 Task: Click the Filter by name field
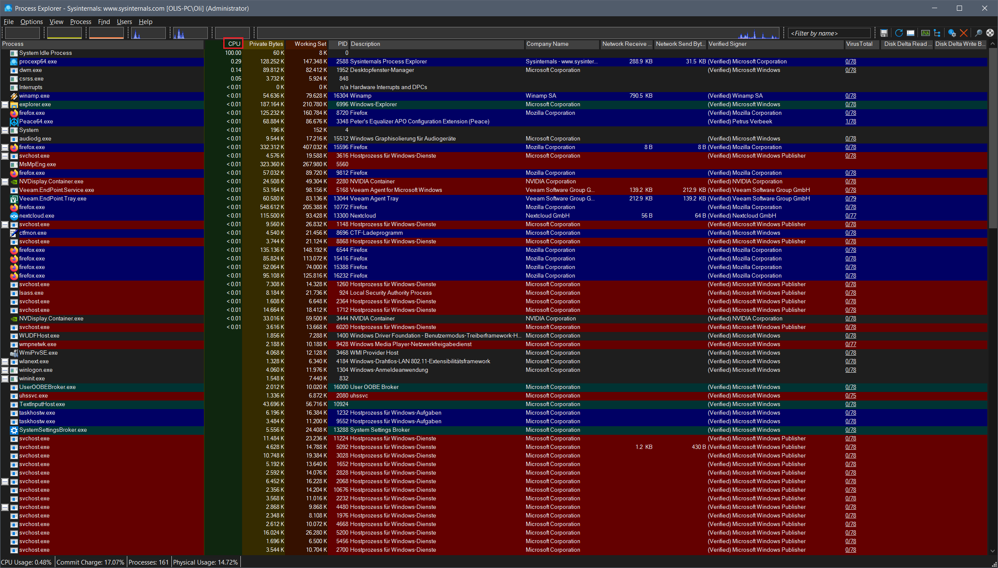pos(829,33)
